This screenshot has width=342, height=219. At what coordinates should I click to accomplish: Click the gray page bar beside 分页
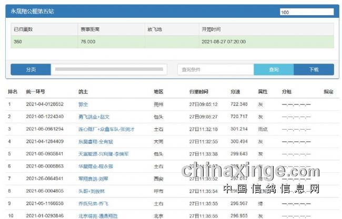(x=108, y=69)
